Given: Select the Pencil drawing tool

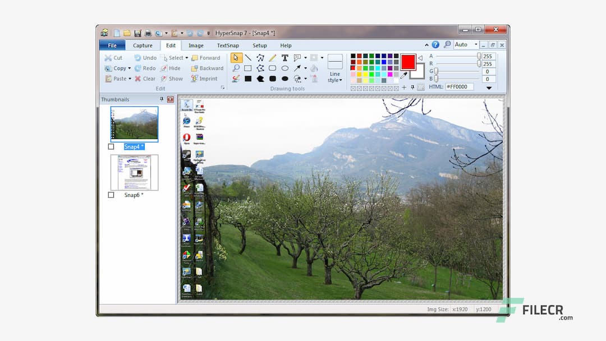Looking at the screenshot, I should click(x=273, y=58).
